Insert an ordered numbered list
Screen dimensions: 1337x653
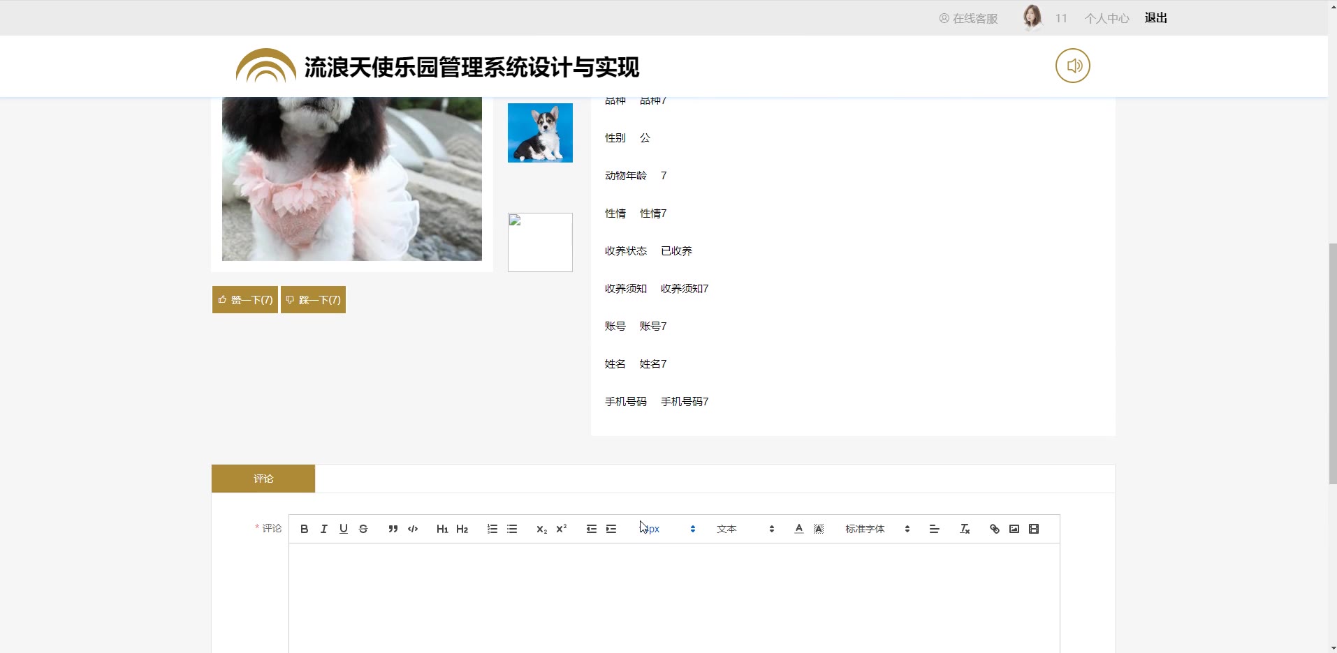492,529
